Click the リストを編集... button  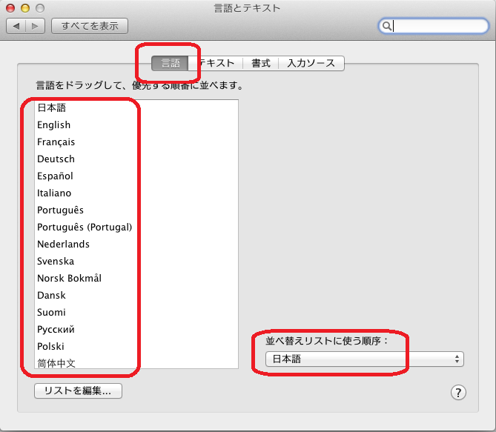pyautogui.click(x=78, y=391)
